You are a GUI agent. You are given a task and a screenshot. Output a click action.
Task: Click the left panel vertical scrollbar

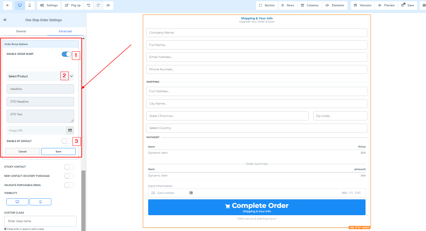(x=83, y=200)
